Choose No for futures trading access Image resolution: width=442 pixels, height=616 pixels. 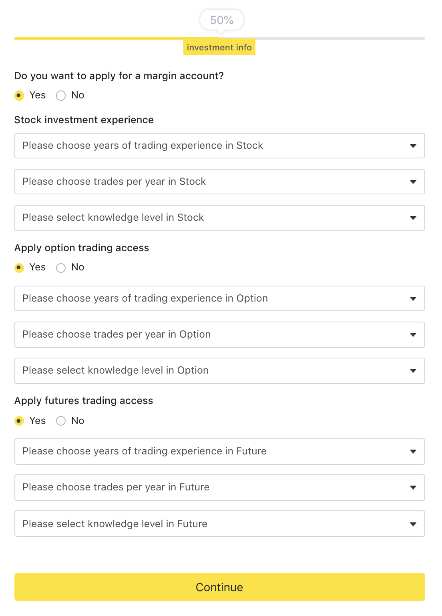pos(61,421)
